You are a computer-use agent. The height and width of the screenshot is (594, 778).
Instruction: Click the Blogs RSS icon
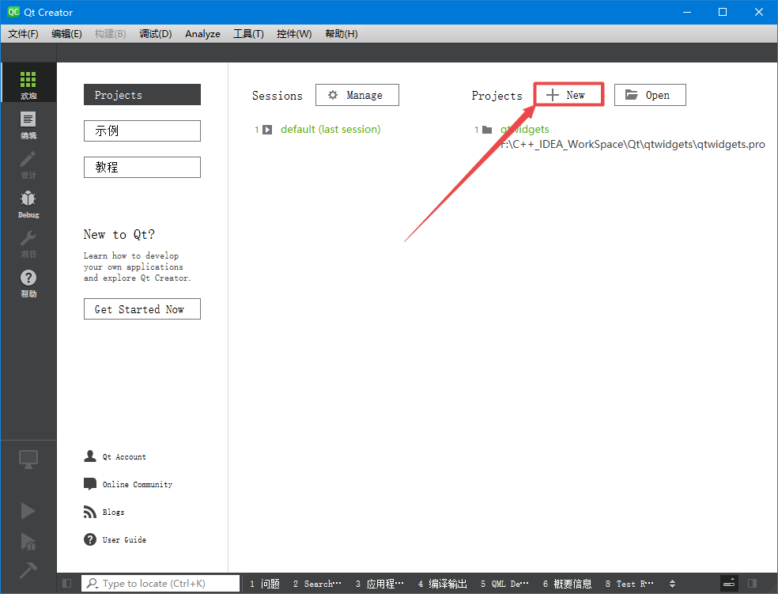tap(90, 512)
